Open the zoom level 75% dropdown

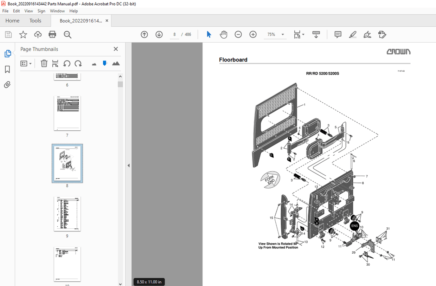(x=275, y=34)
